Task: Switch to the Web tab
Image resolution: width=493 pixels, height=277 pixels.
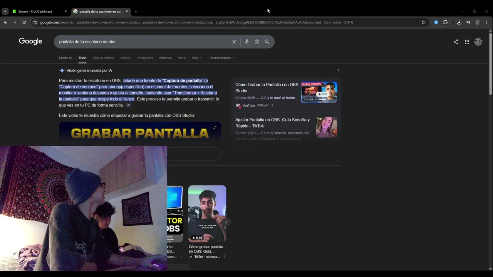Action: coord(182,58)
